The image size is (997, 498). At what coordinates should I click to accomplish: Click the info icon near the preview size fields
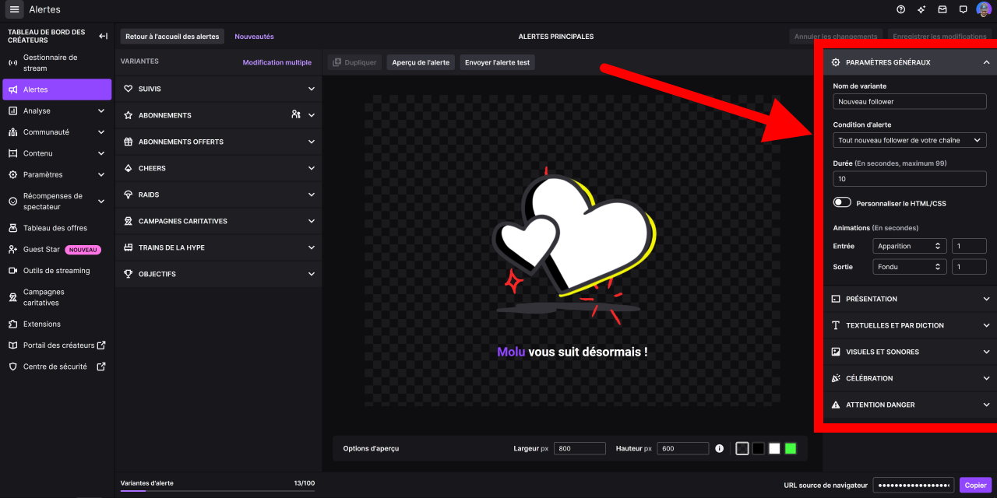[x=719, y=448]
